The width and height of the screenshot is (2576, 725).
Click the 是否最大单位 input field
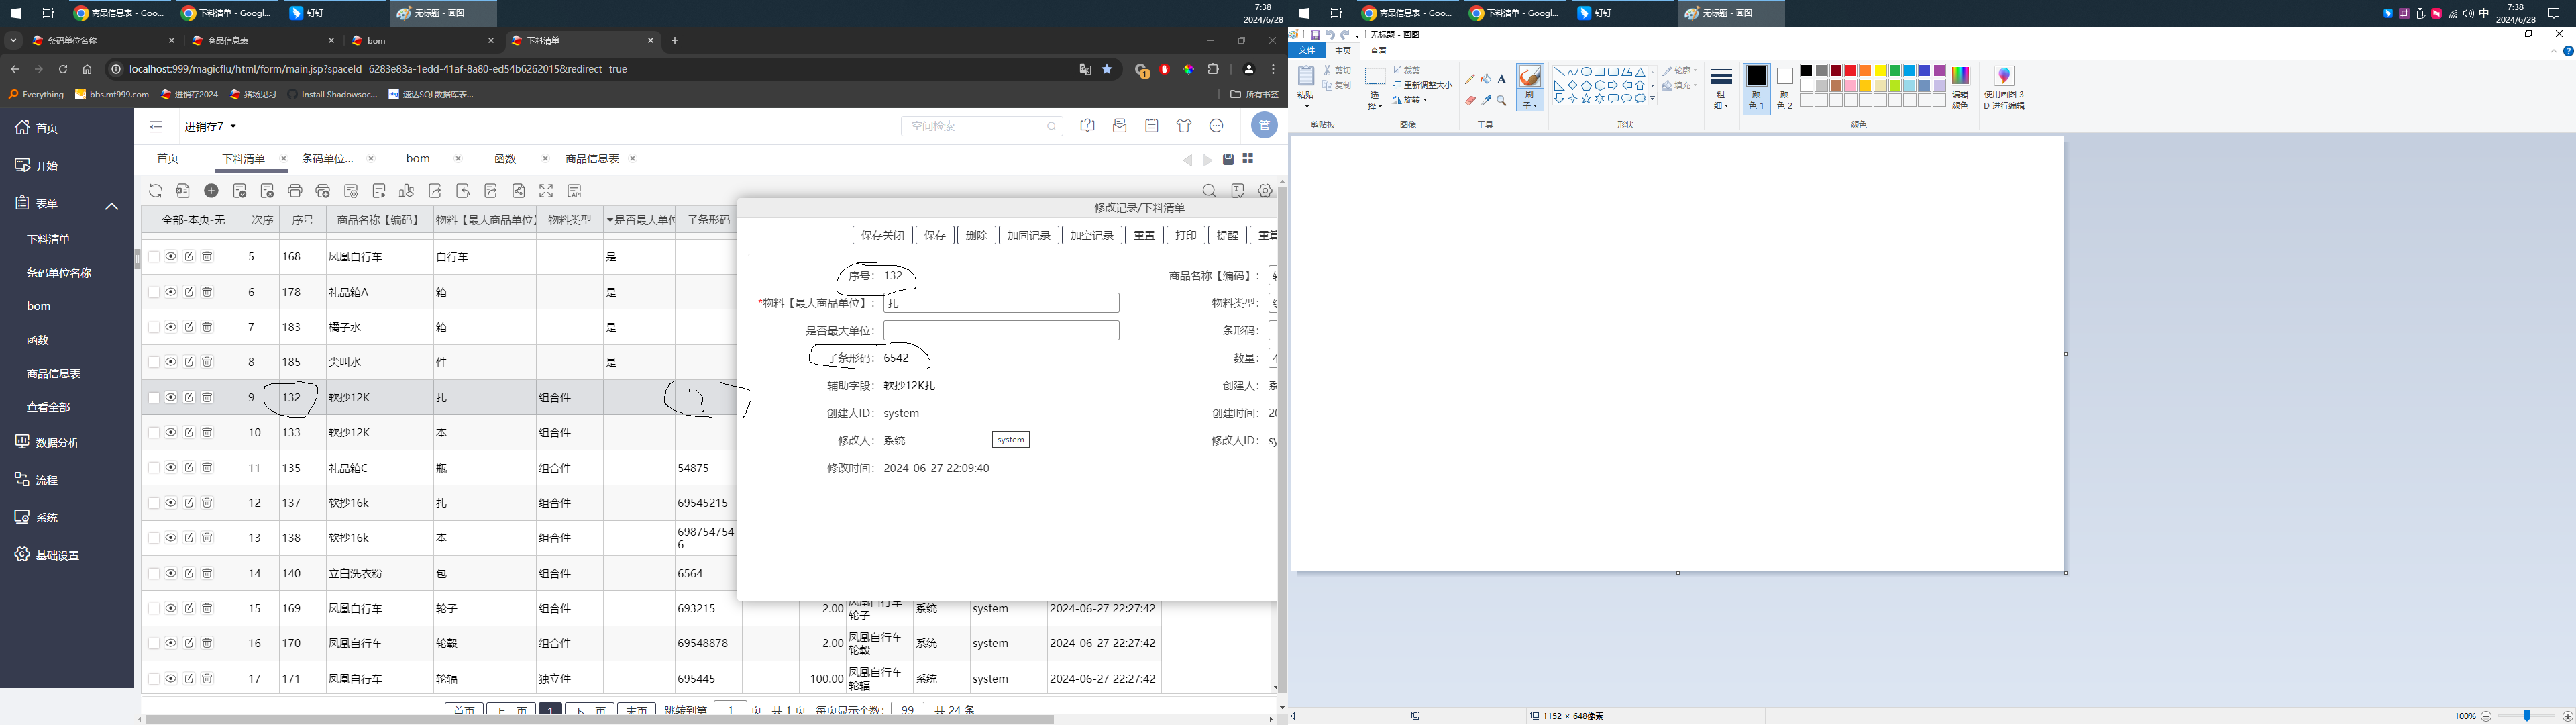1001,330
